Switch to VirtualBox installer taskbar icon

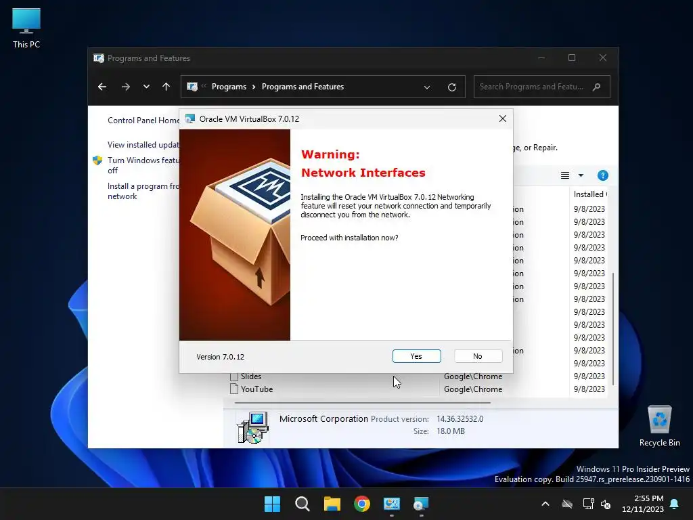coord(421,504)
